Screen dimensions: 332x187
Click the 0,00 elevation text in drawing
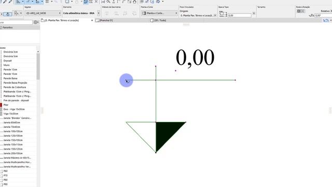pos(195,58)
